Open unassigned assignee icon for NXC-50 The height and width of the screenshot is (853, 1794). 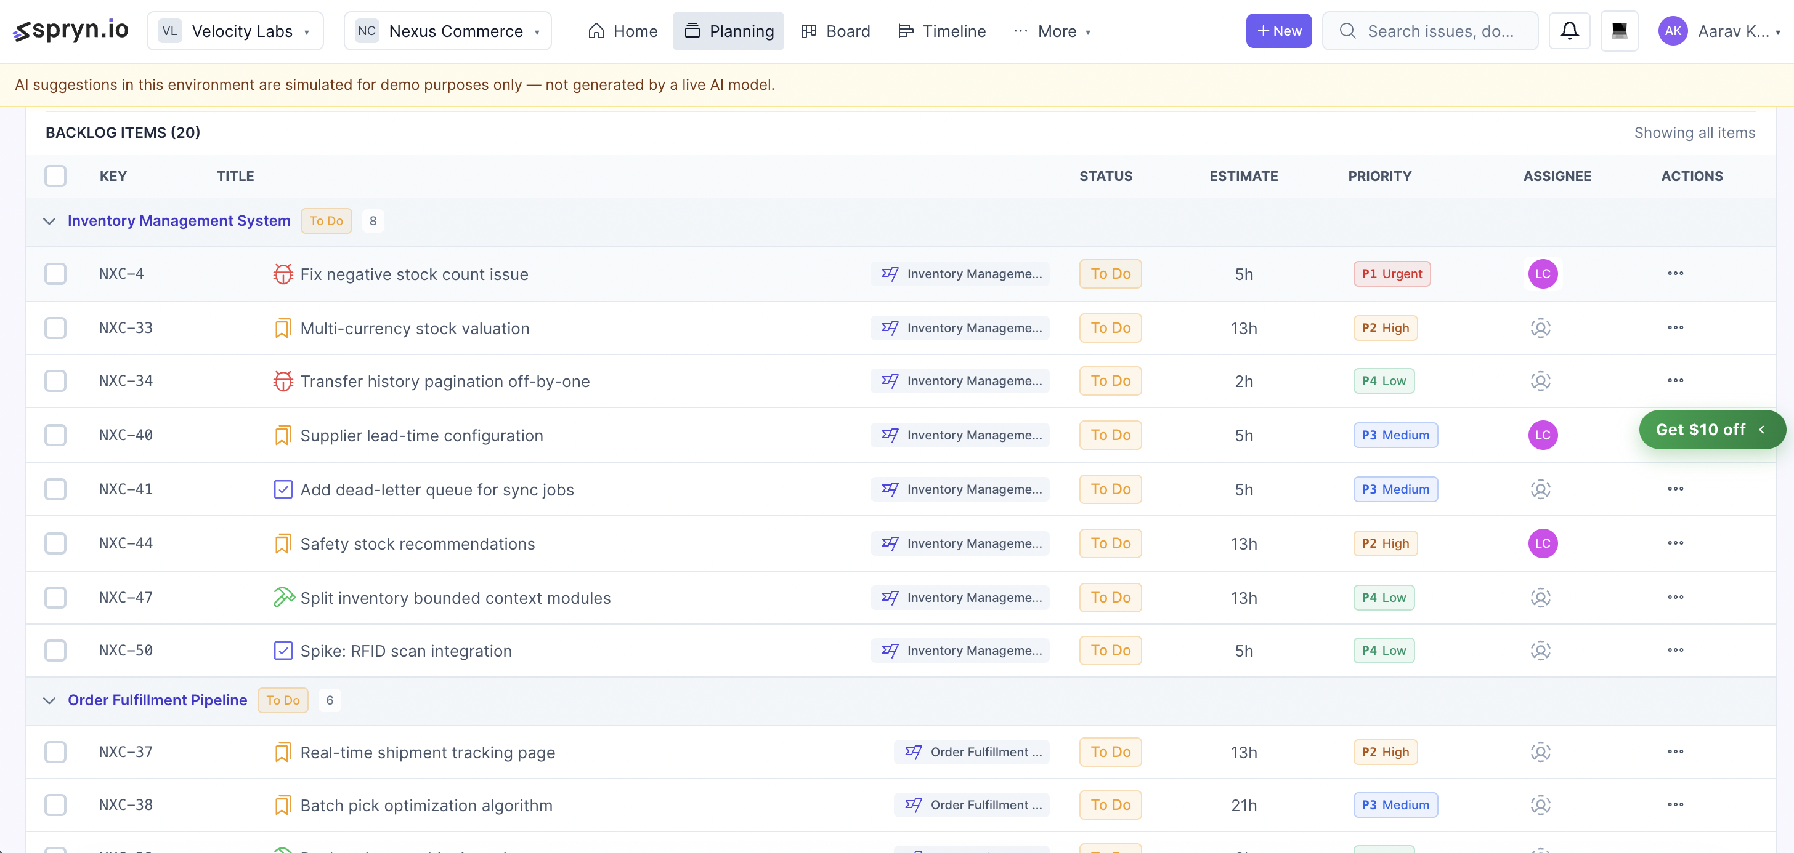point(1541,651)
